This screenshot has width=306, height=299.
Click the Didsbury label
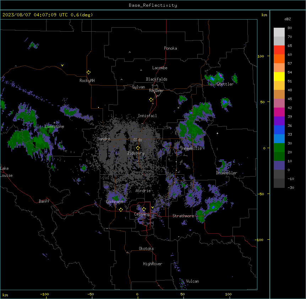click(x=136, y=153)
